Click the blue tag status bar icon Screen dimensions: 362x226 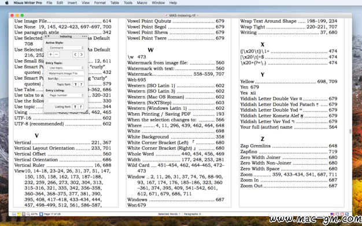347,214
